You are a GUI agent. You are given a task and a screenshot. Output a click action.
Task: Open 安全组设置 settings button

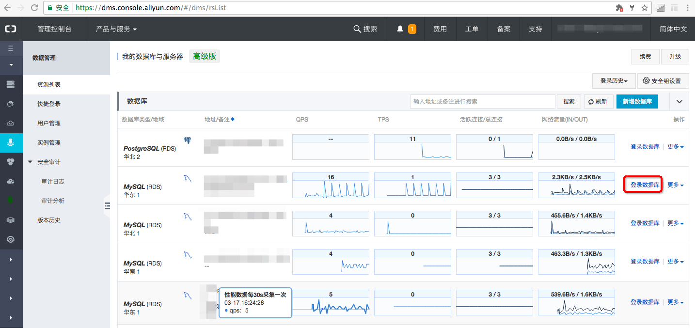pyautogui.click(x=663, y=81)
